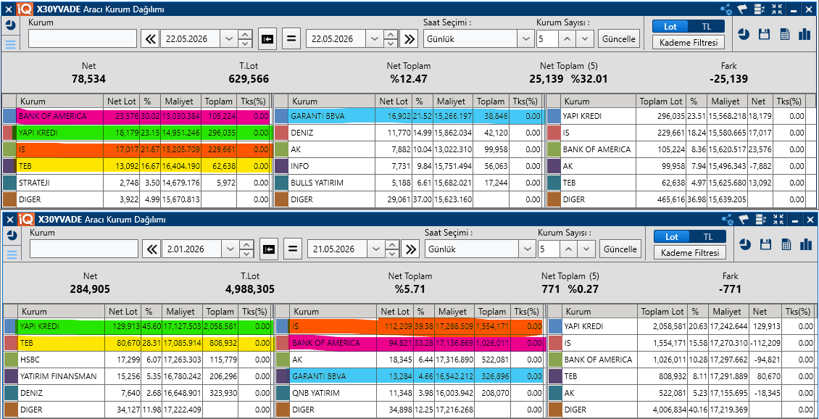
Task: Select the STRATEJI row in top window
Action: click(x=136, y=183)
